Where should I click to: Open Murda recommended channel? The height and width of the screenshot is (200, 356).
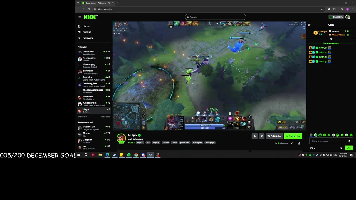[x=94, y=134]
